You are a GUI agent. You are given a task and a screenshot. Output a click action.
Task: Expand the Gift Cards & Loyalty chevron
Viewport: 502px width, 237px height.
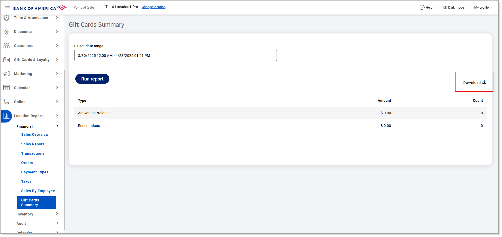pyautogui.click(x=57, y=60)
